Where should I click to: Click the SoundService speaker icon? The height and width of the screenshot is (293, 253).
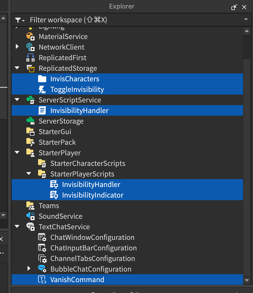(x=30, y=216)
